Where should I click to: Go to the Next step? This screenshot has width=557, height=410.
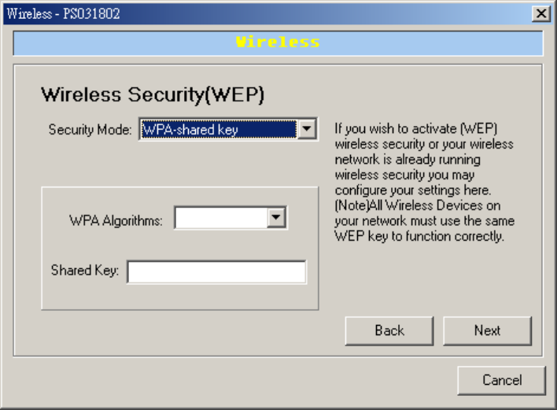(487, 331)
